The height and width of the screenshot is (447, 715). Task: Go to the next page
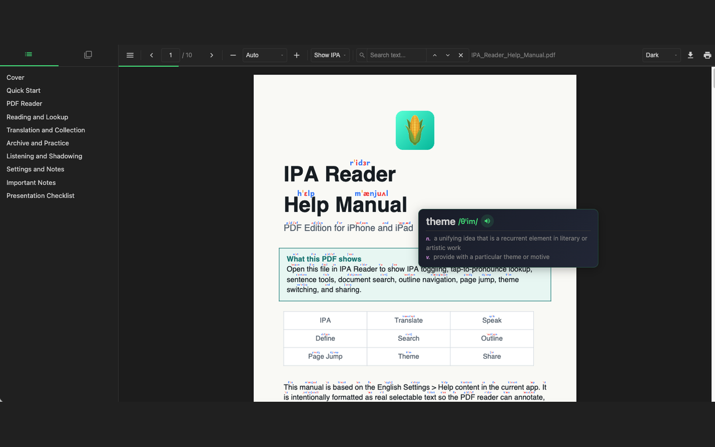(x=211, y=55)
